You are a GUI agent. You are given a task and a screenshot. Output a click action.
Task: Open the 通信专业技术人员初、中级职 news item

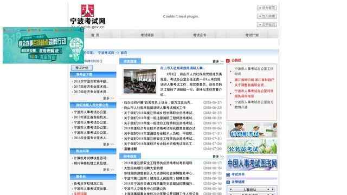click(x=159, y=134)
